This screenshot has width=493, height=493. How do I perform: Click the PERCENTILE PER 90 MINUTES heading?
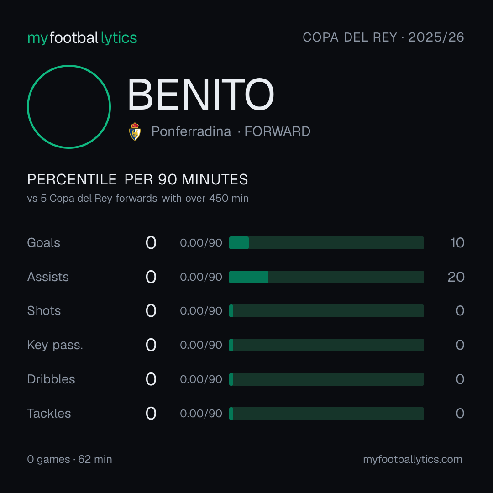click(137, 179)
